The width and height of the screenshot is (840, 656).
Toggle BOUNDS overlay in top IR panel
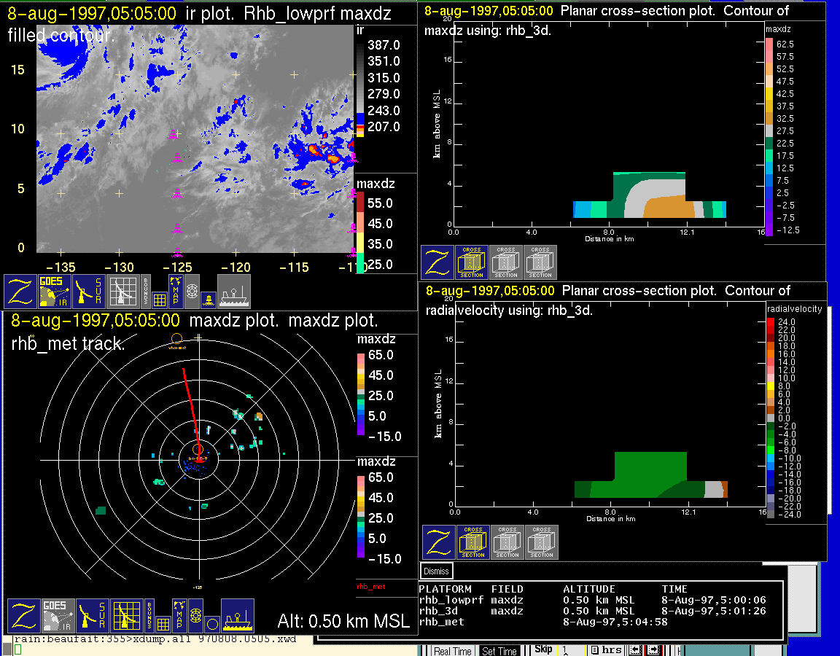145,292
